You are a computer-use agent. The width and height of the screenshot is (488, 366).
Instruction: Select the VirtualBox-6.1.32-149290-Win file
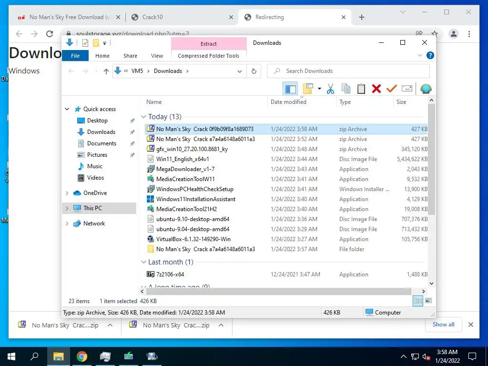point(286,239)
